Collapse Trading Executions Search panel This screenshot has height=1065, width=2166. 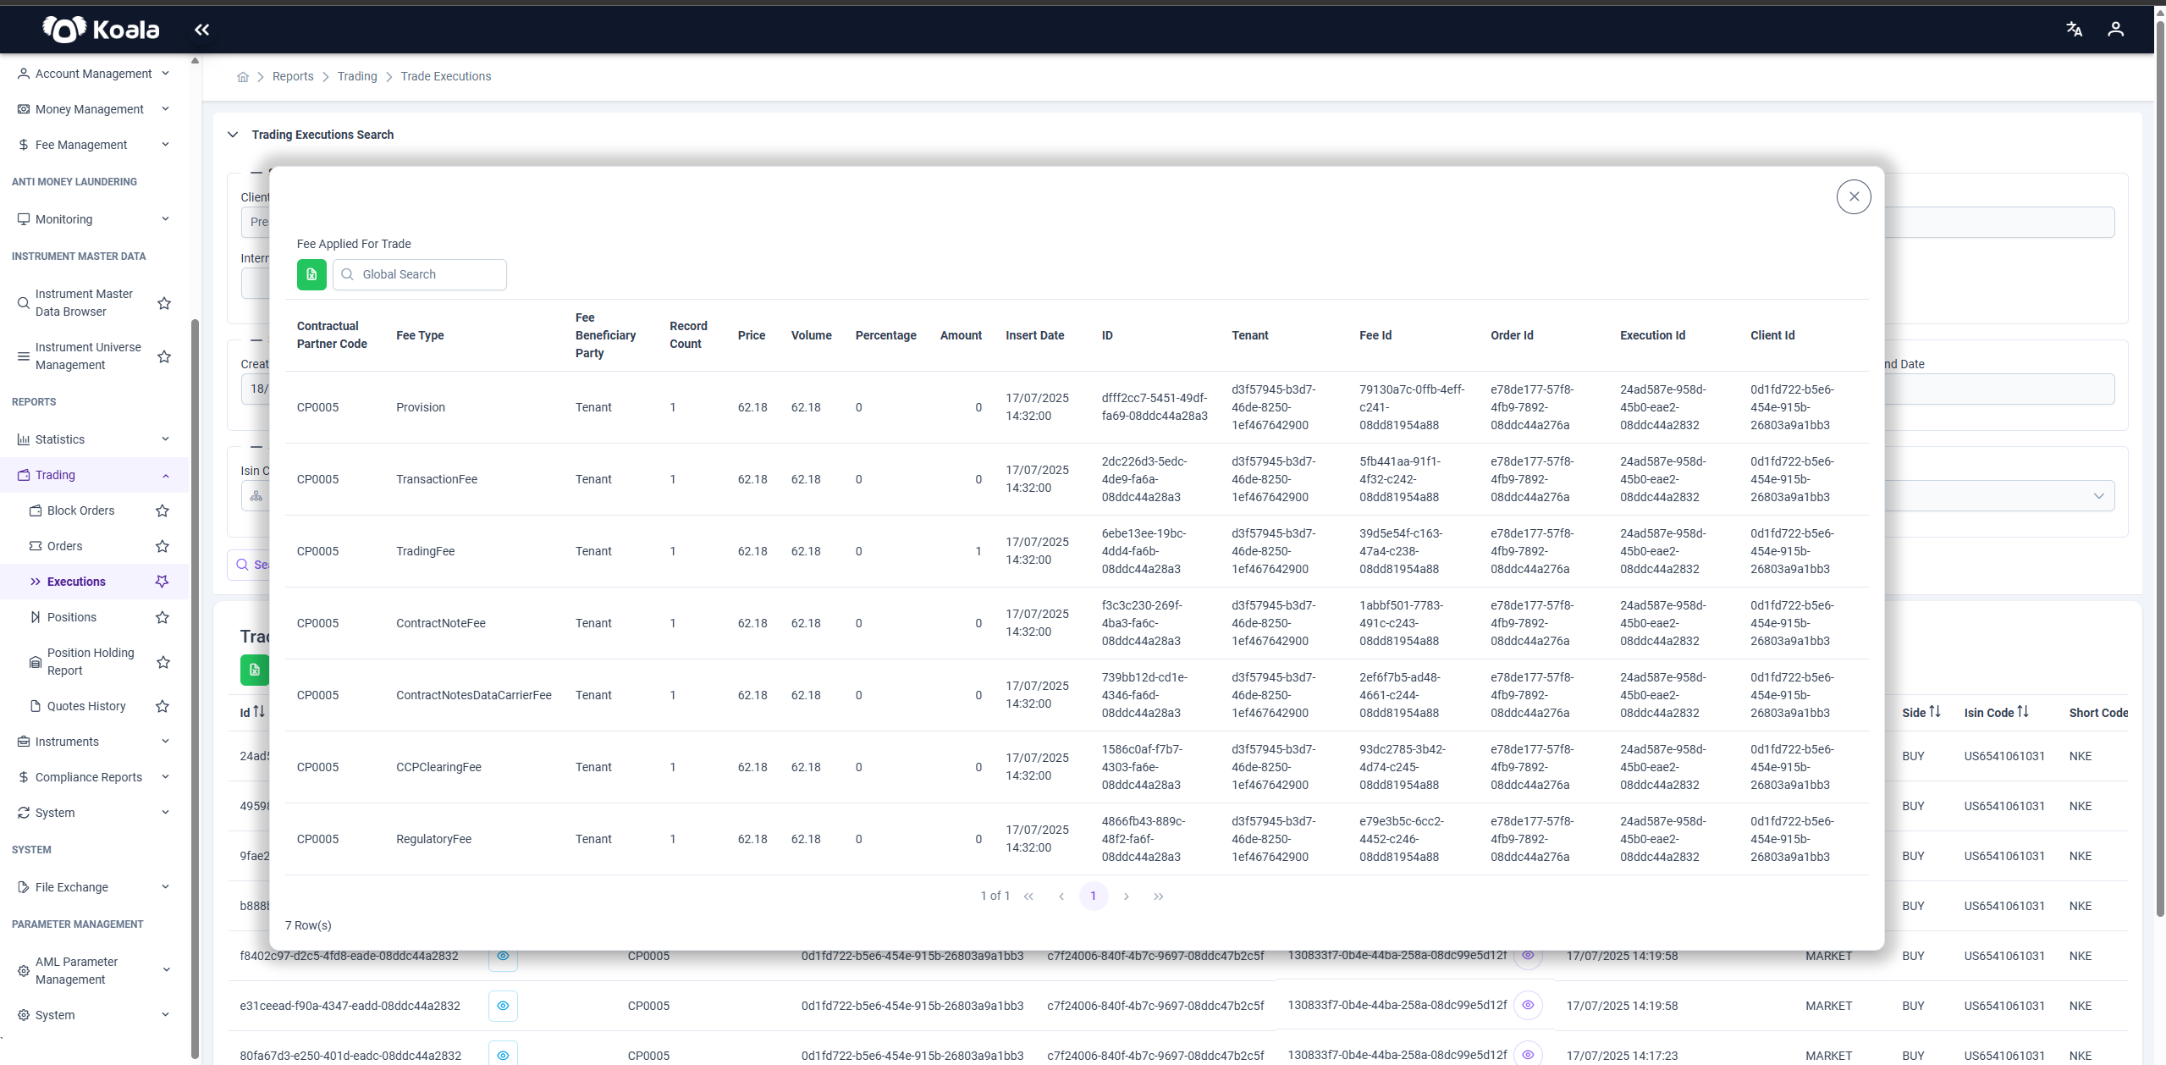click(x=233, y=135)
